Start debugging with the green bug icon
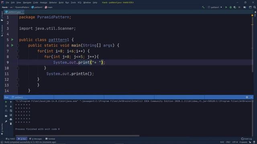 click(x=230, y=7)
